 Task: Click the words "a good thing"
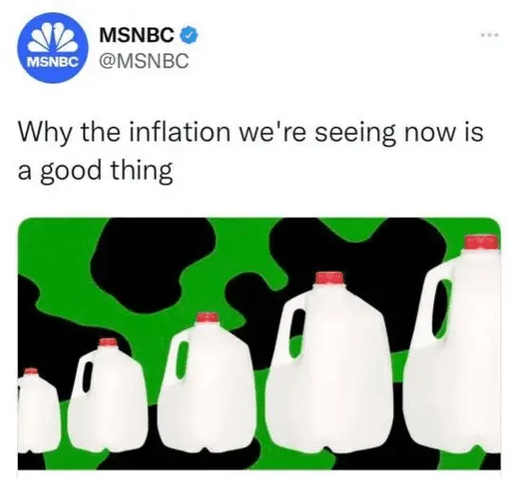(x=95, y=171)
